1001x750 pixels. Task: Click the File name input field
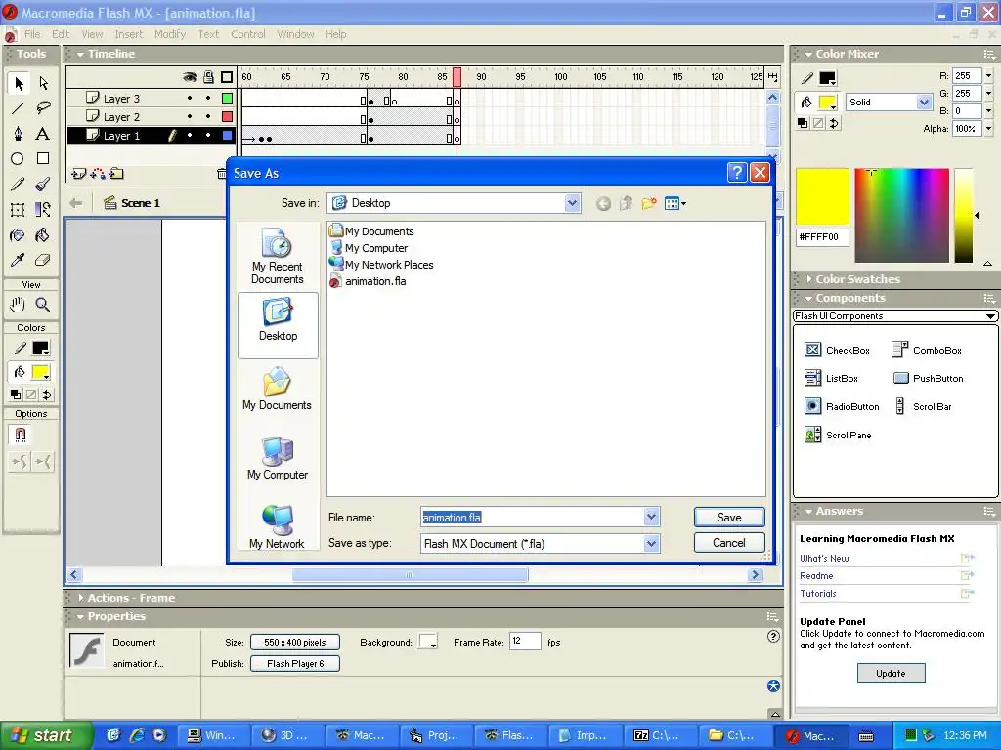532,518
